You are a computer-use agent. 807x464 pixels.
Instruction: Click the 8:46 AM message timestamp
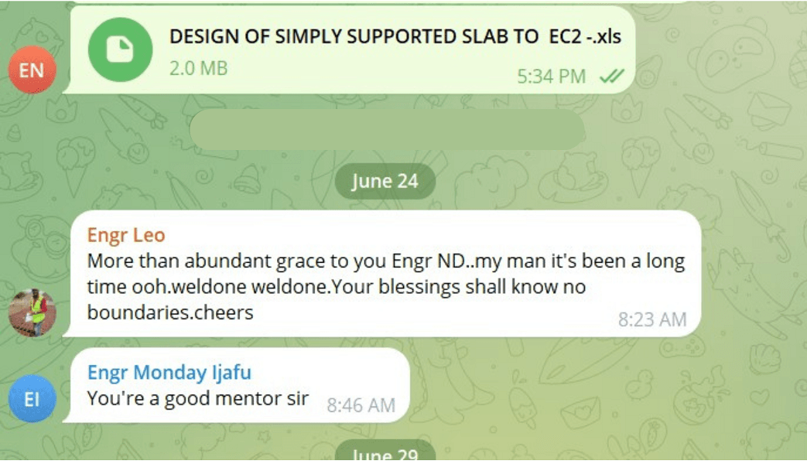tap(361, 405)
